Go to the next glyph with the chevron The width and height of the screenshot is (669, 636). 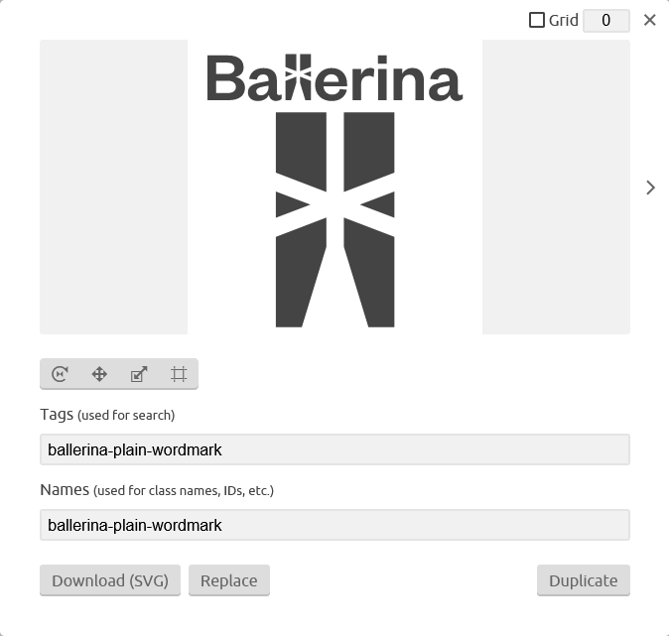click(650, 188)
